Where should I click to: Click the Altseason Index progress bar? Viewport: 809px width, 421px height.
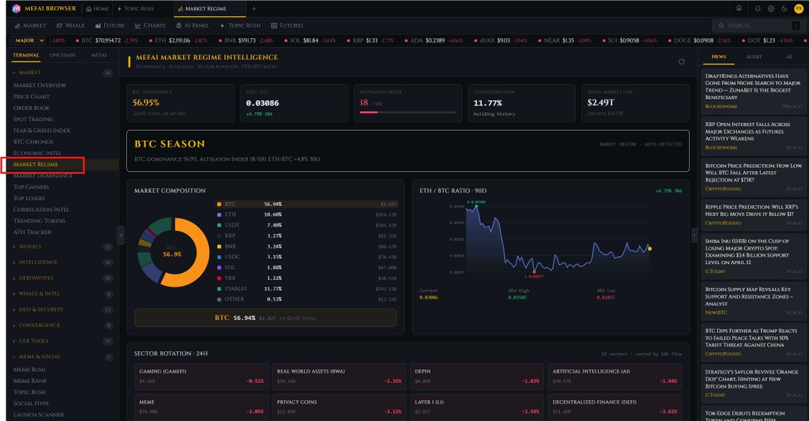pos(408,112)
